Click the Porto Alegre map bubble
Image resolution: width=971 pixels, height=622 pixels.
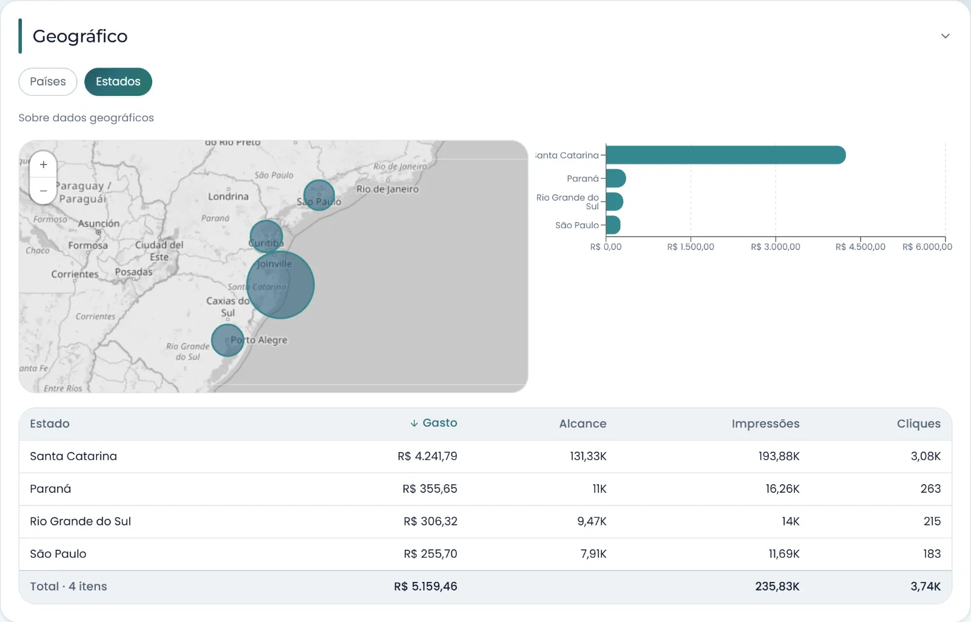coord(228,340)
